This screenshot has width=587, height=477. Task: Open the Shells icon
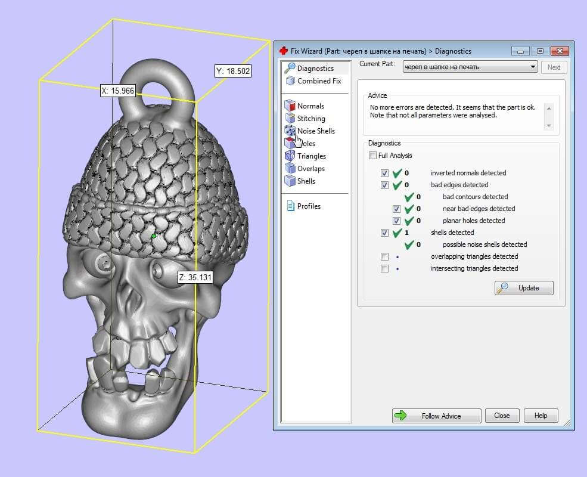290,181
